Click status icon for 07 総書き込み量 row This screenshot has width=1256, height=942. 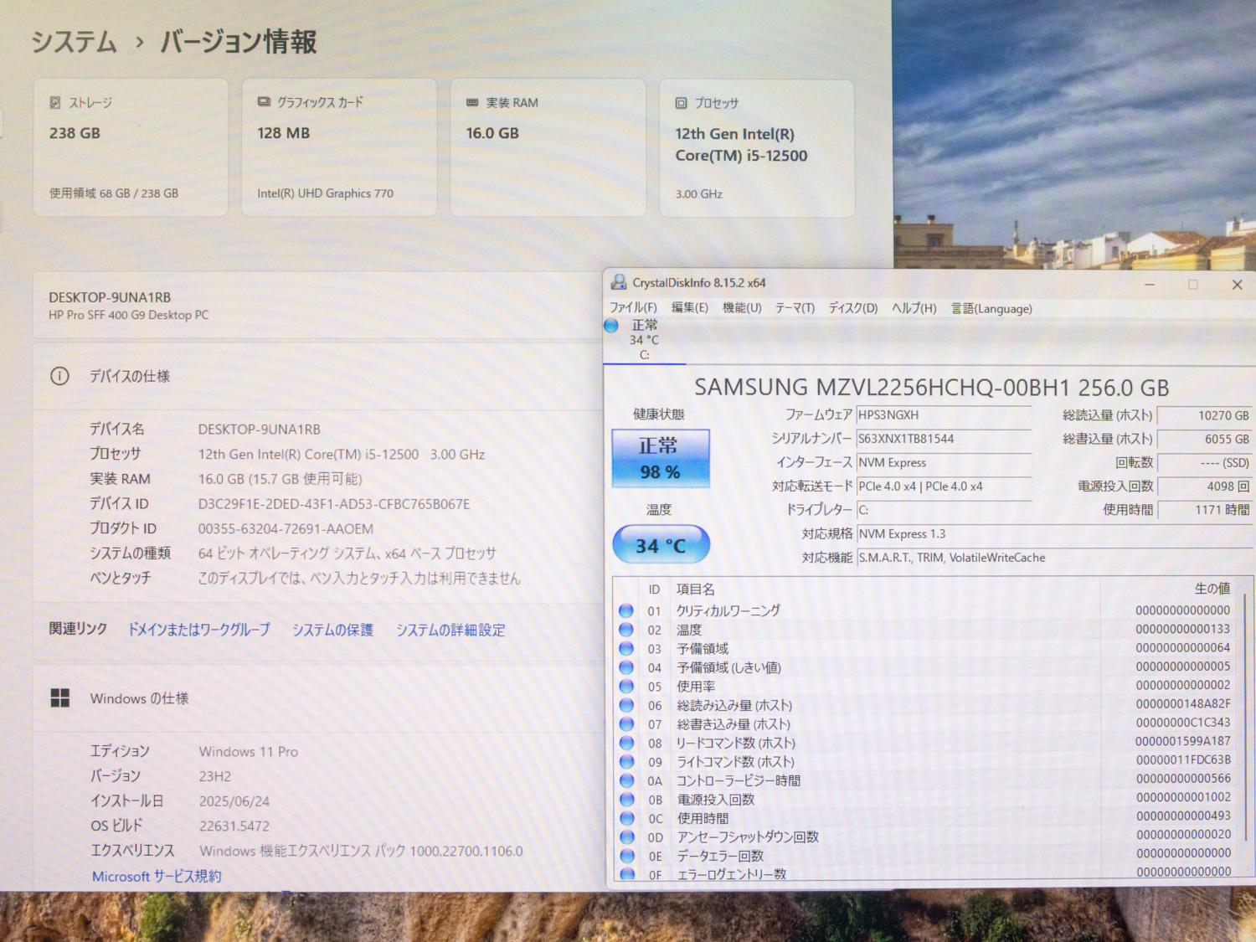coord(625,723)
